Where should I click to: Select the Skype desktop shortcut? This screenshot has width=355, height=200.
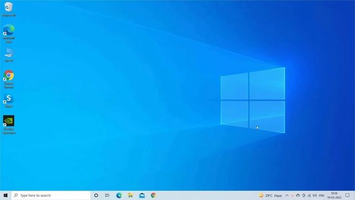(x=9, y=101)
